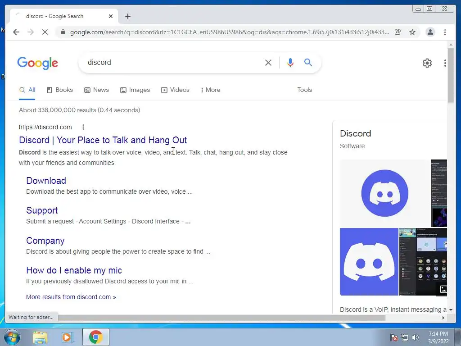Open How do I enable my mic link
The height and width of the screenshot is (346, 461).
tap(74, 270)
